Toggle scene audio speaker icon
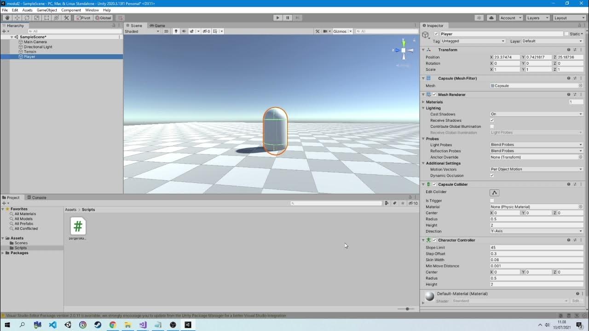Image resolution: width=589 pixels, height=331 pixels. click(184, 31)
